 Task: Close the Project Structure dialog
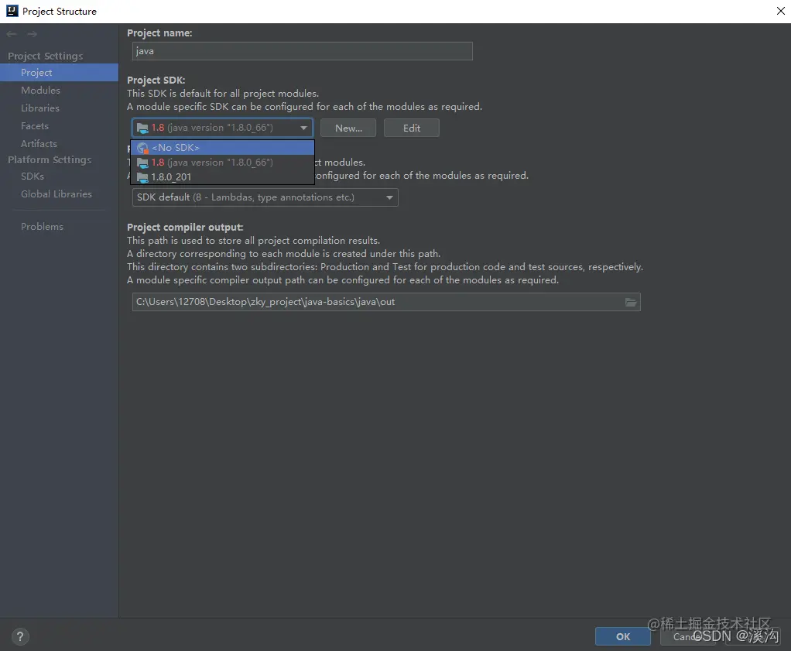(780, 11)
